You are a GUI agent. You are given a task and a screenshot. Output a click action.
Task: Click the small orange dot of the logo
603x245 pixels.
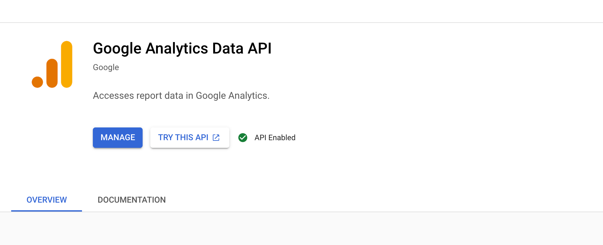point(37,82)
